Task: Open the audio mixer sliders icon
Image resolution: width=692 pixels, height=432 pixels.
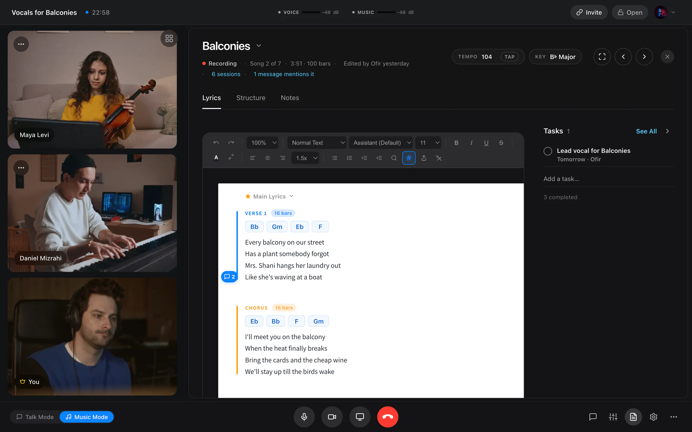Action: click(x=613, y=417)
